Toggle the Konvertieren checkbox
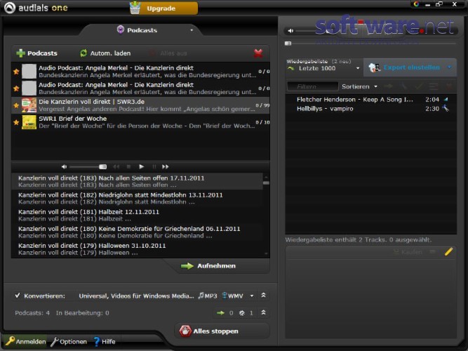468x351 pixels. (x=18, y=296)
